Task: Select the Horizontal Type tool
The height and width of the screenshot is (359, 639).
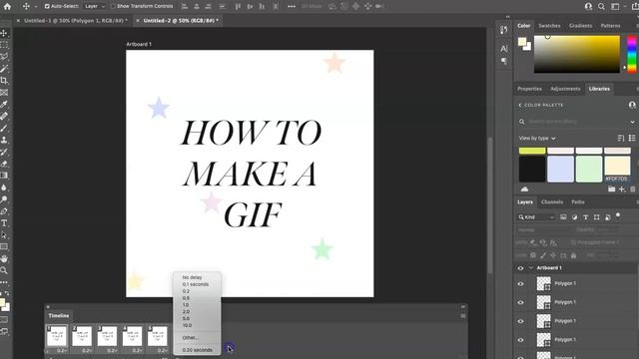Action: [4, 223]
